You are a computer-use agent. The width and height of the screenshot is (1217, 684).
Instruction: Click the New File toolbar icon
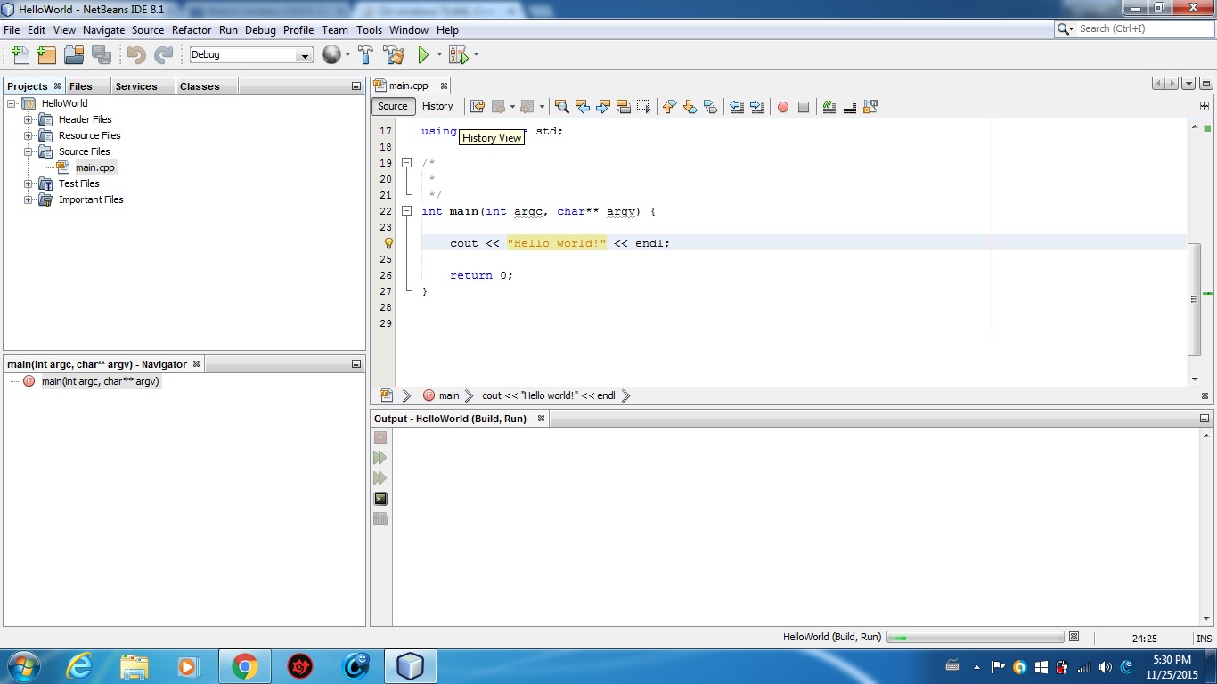[20, 55]
